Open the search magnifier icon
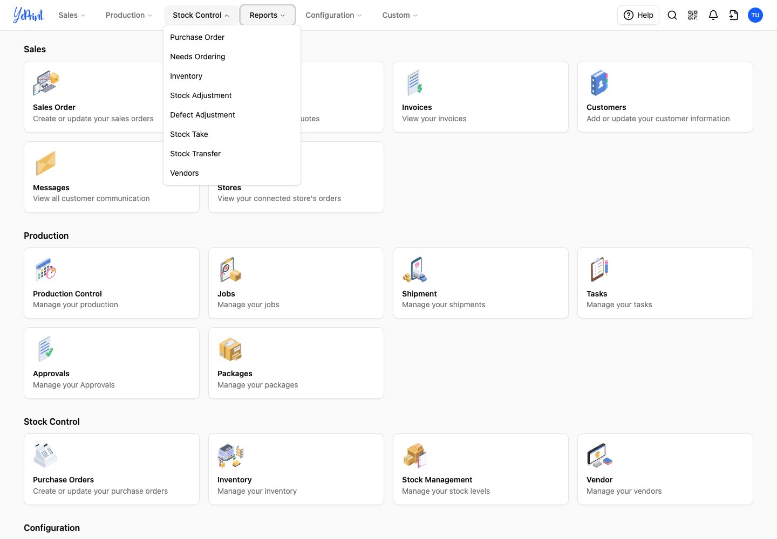Viewport: 777px width, 539px height. coord(672,15)
